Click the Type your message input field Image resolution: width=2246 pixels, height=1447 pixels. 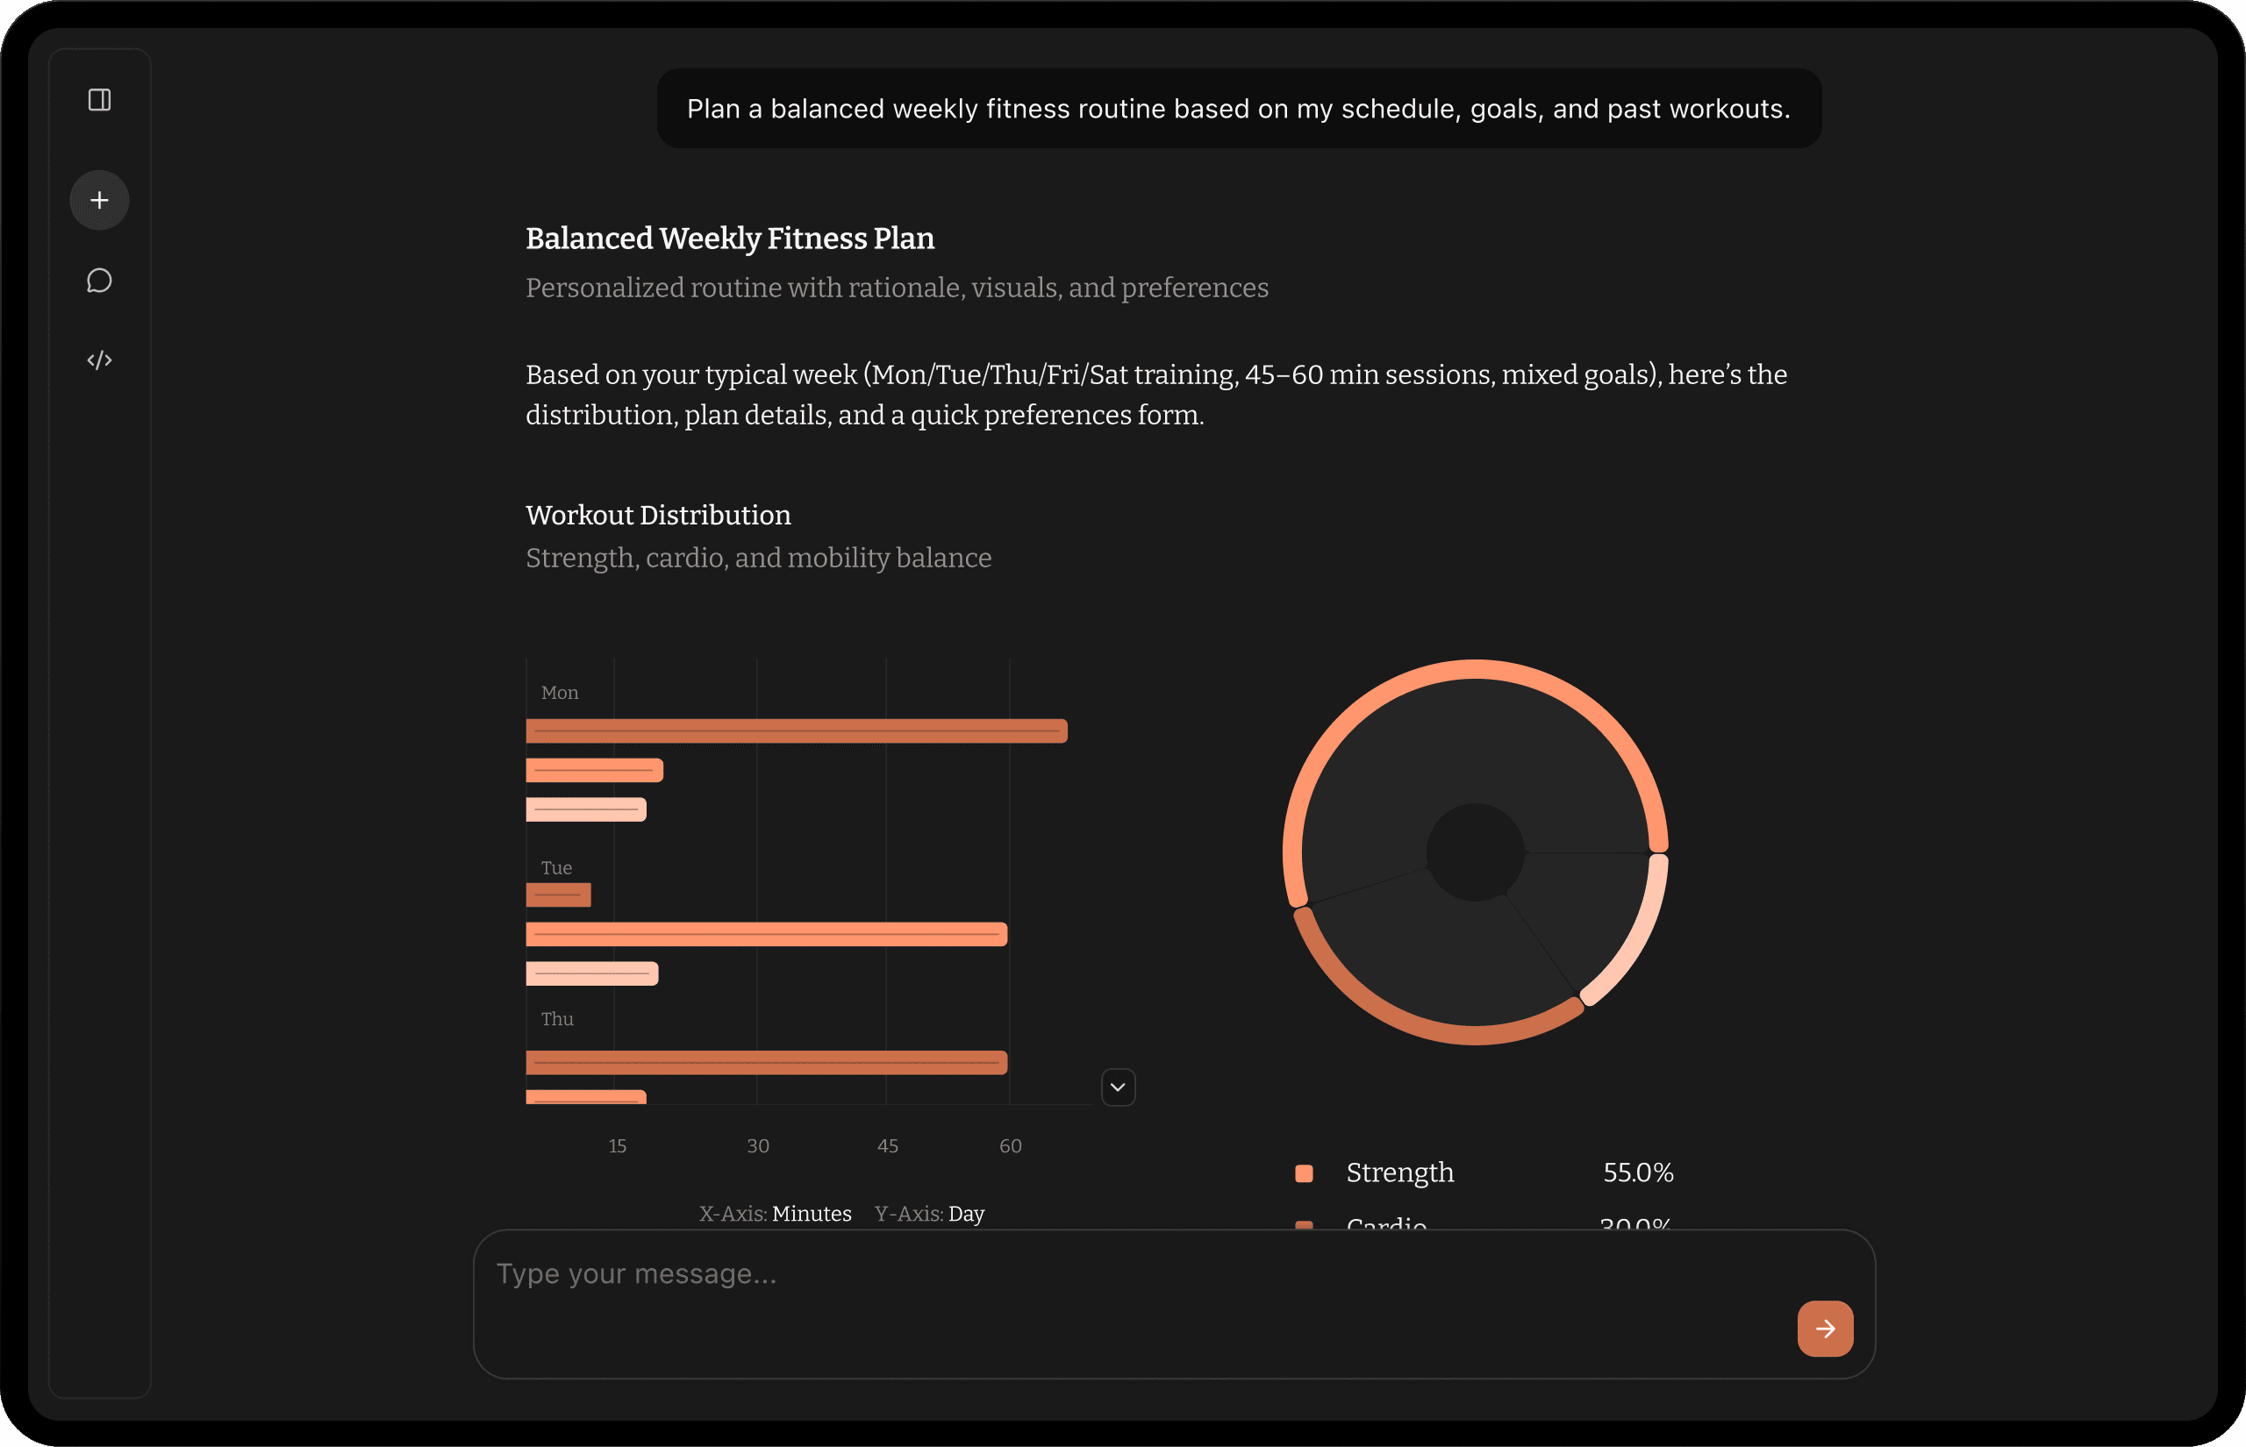click(1127, 1274)
